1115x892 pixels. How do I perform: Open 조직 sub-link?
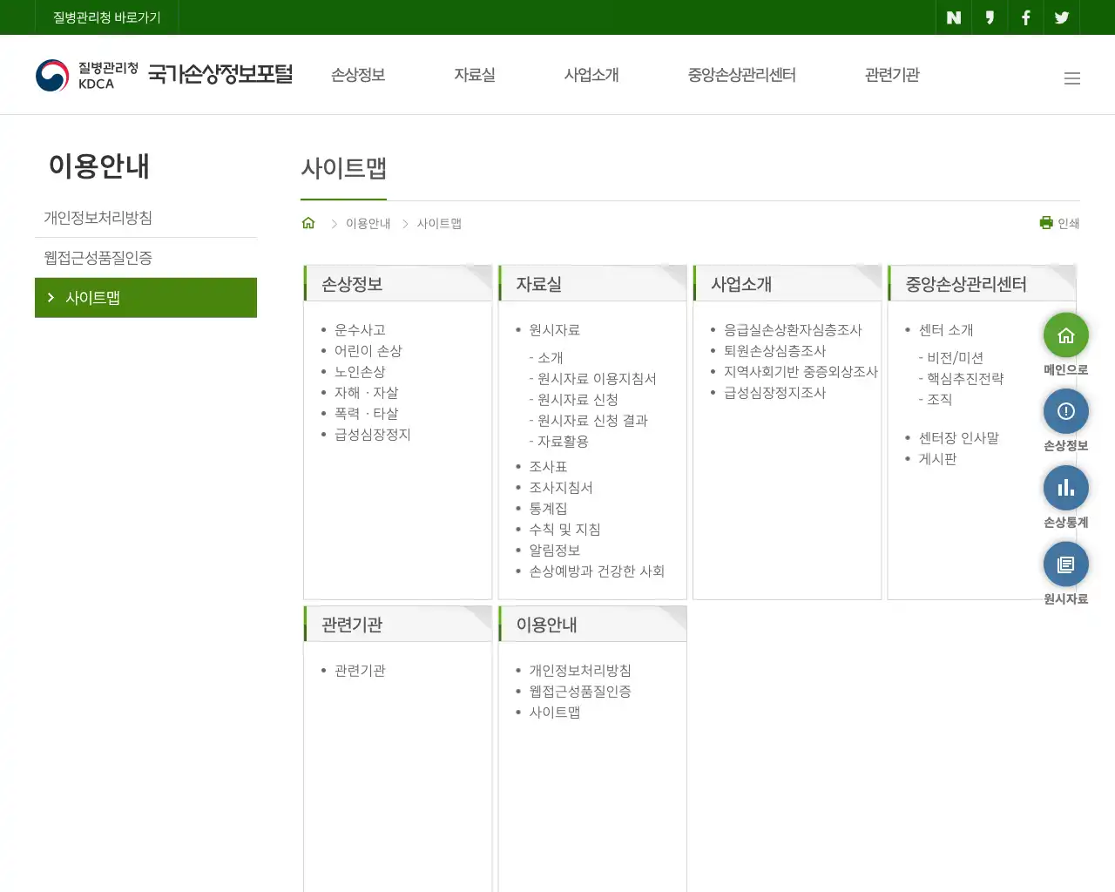(936, 400)
